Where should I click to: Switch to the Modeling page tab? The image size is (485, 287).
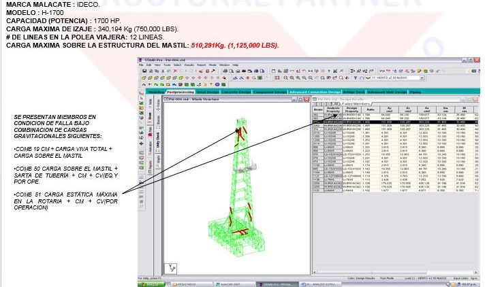[x=155, y=92]
